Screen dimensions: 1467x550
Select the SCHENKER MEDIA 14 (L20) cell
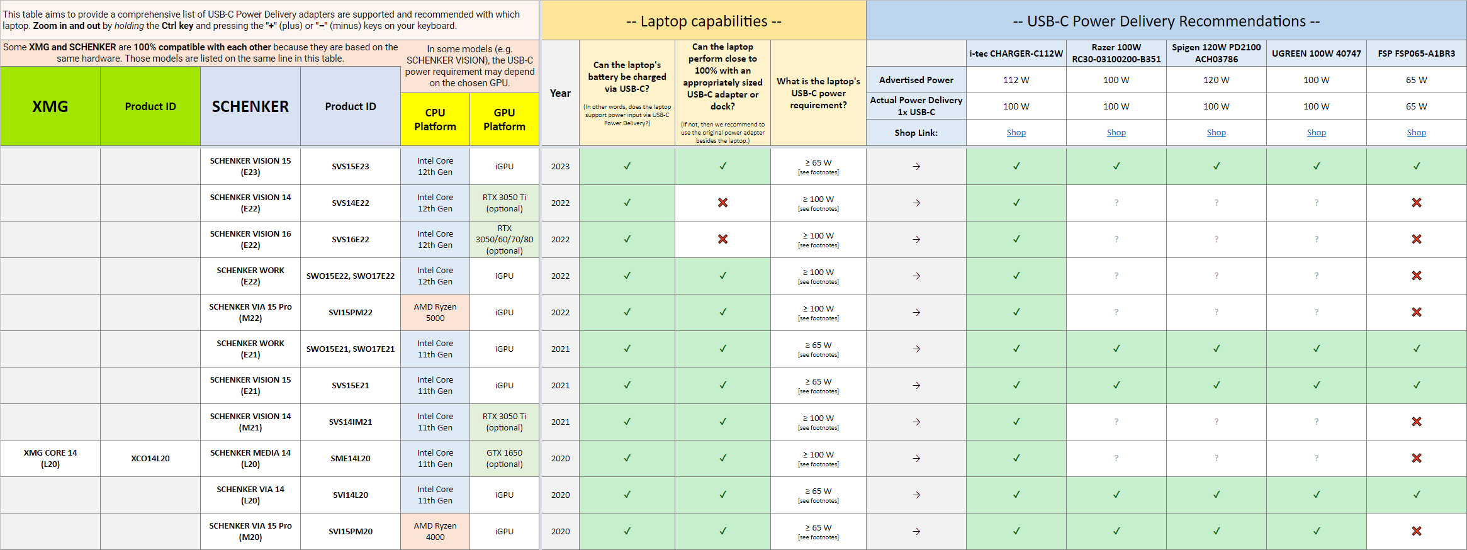click(x=250, y=458)
